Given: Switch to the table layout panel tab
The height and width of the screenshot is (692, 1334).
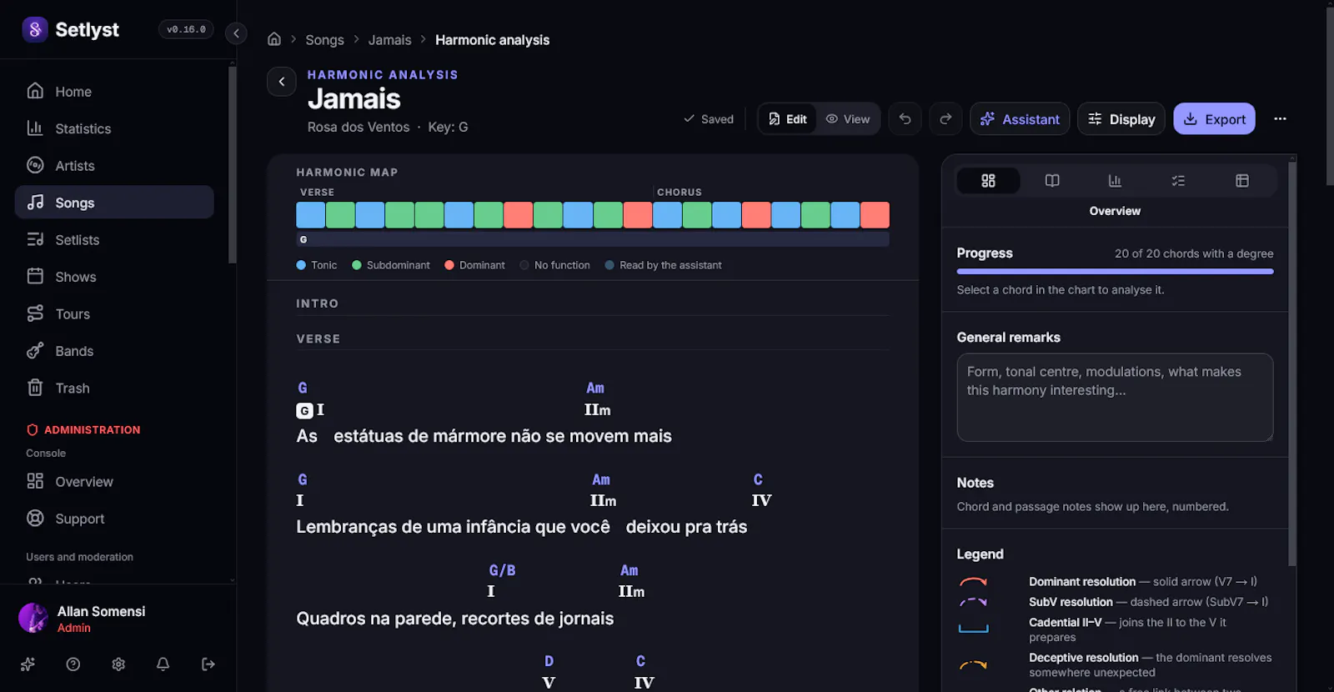Looking at the screenshot, I should coord(1241,181).
